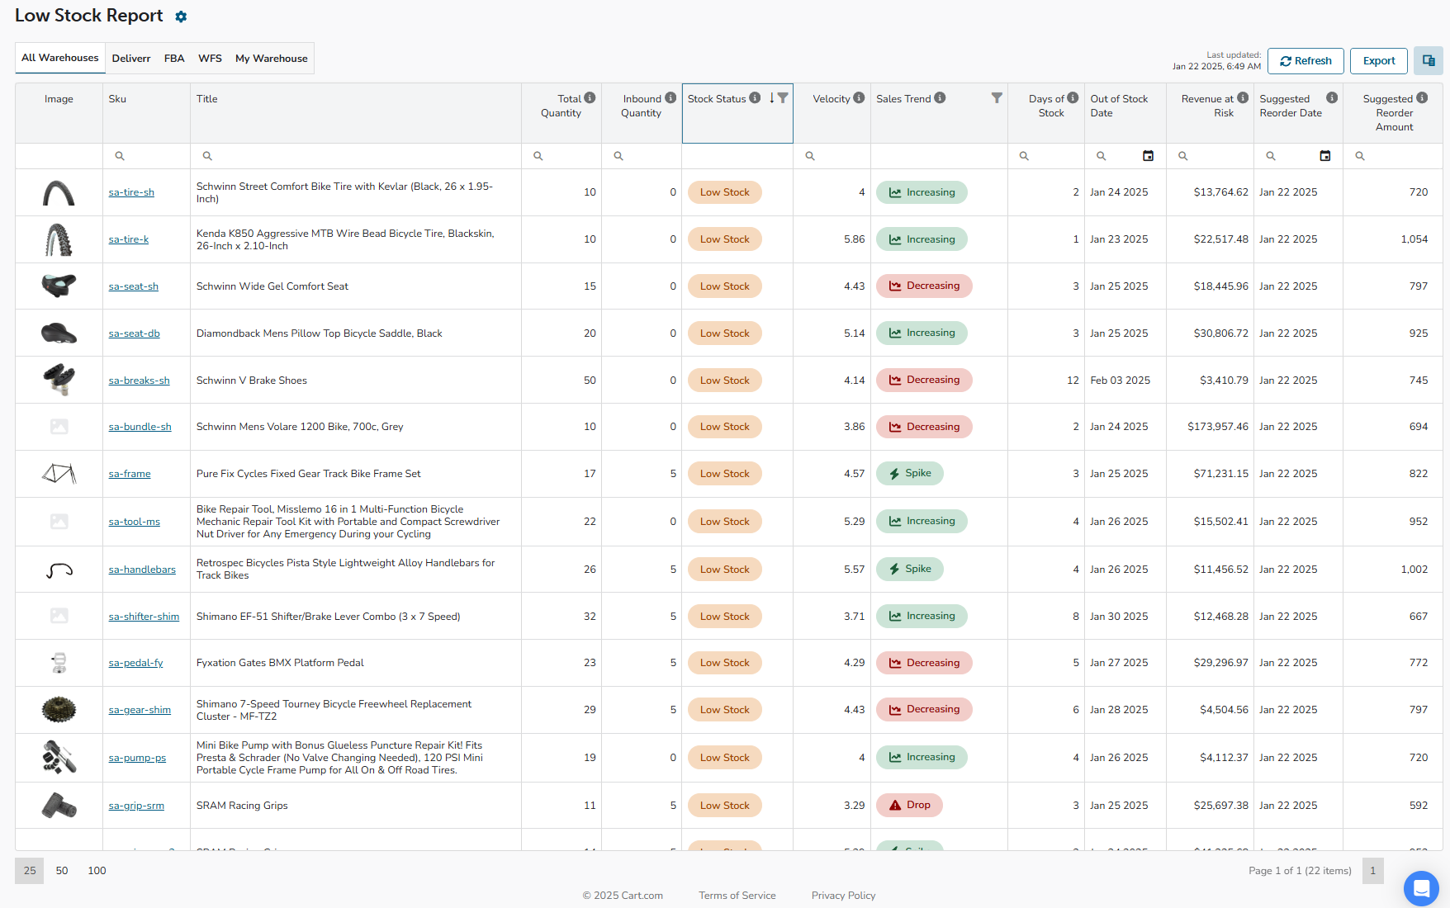The image size is (1450, 908).
Task: Switch to the FBA warehouse tab
Action: (x=174, y=59)
